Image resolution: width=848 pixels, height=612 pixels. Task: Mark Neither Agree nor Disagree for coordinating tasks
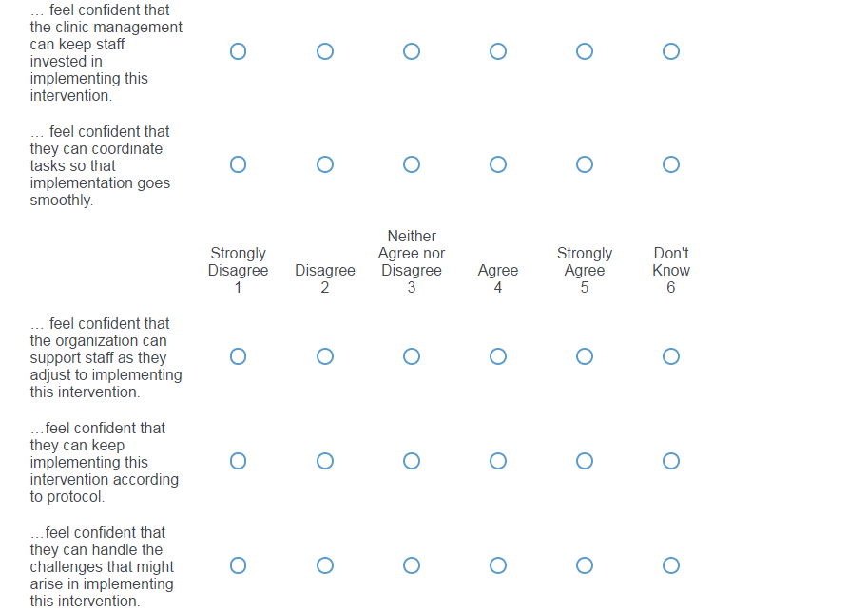[x=412, y=165]
